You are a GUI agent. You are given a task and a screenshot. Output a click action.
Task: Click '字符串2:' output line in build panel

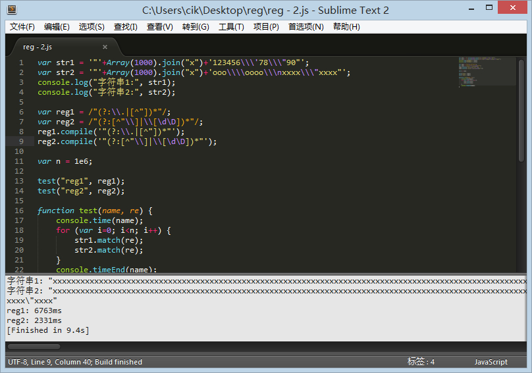pos(267,291)
